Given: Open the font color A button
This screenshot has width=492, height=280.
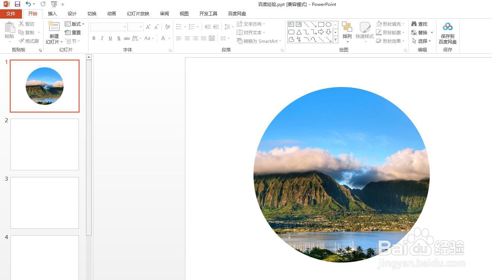Looking at the screenshot, I should coord(163,38).
